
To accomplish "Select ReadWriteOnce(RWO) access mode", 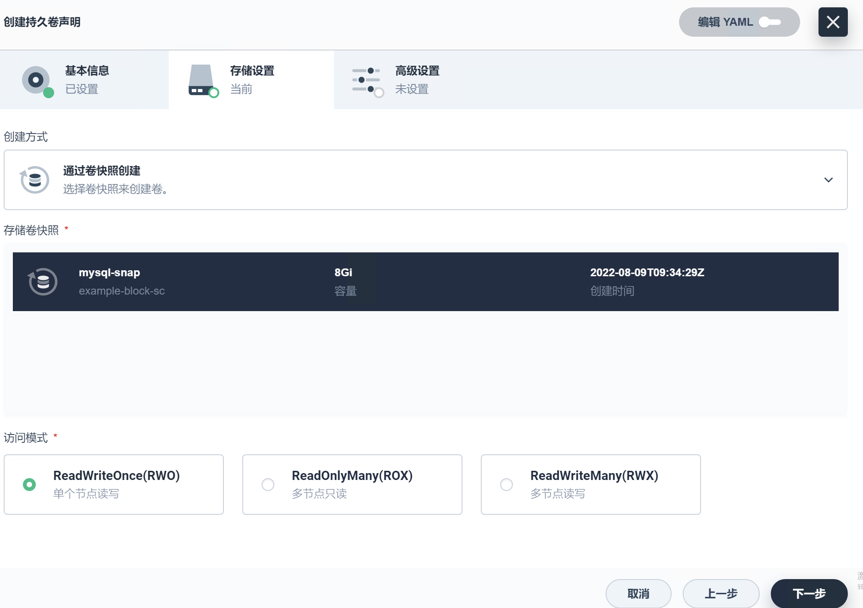I will tap(114, 485).
